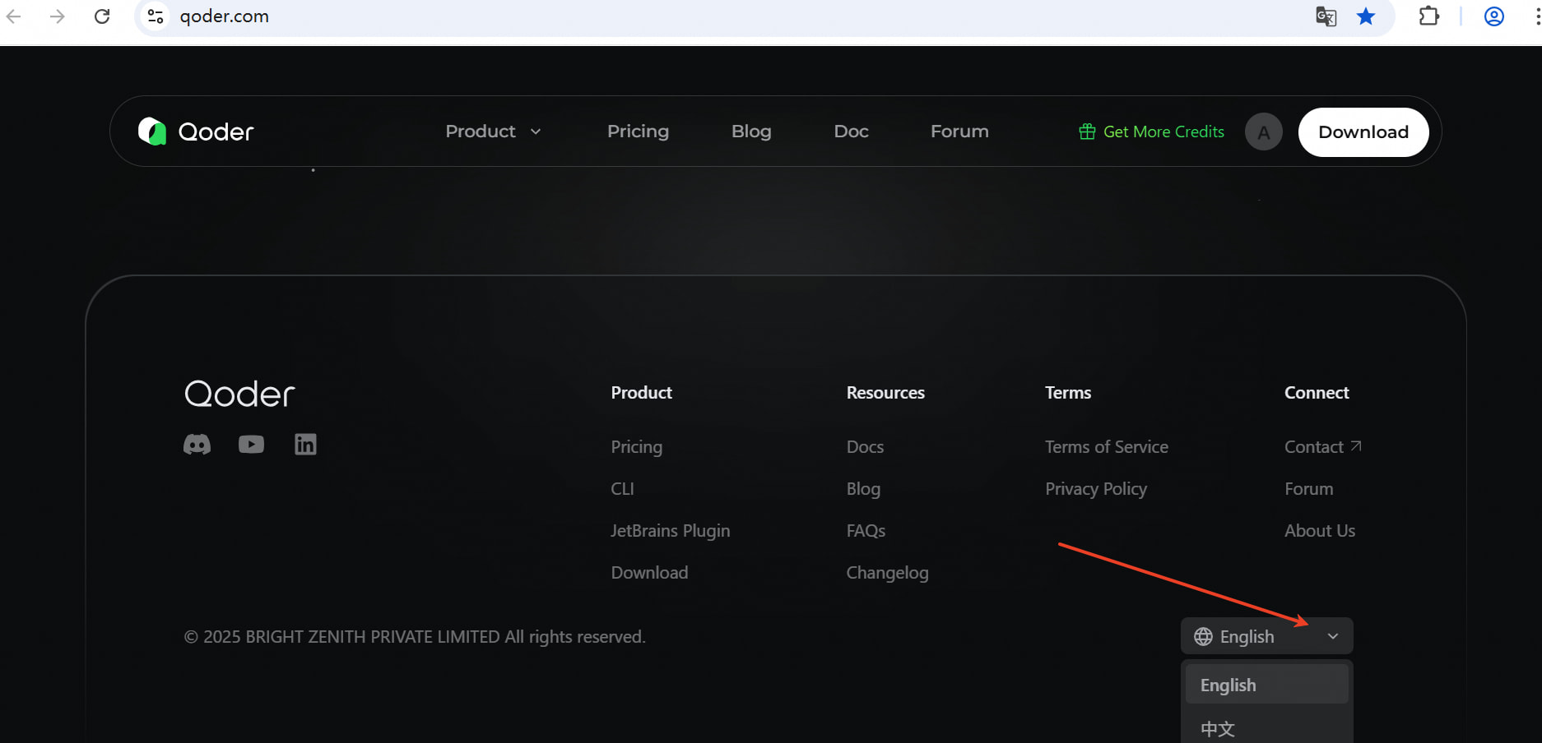Click the translate page icon
This screenshot has width=1542, height=743.
[x=1326, y=16]
